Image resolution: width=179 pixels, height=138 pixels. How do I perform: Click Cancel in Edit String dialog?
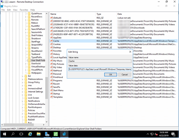pyautogui.click(x=124, y=75)
